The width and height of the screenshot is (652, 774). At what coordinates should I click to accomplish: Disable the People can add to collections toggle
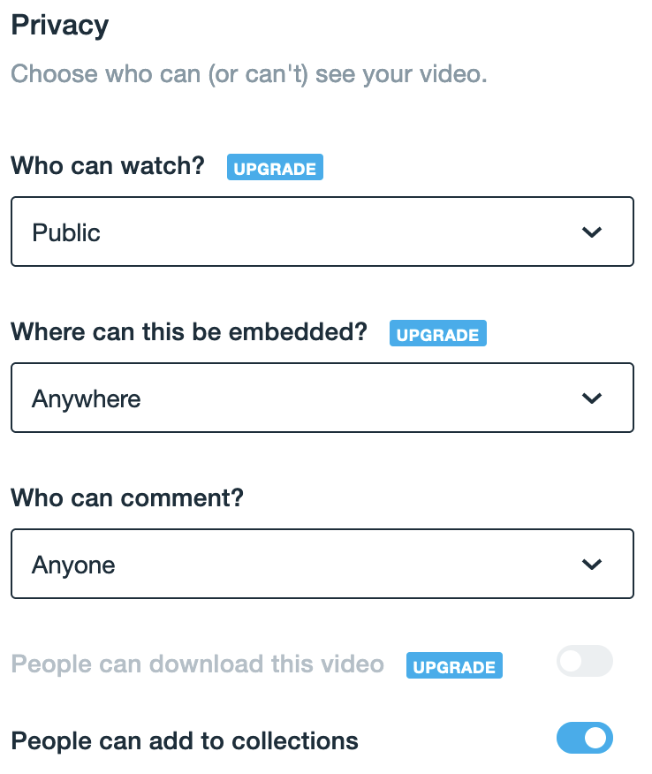coord(584,738)
